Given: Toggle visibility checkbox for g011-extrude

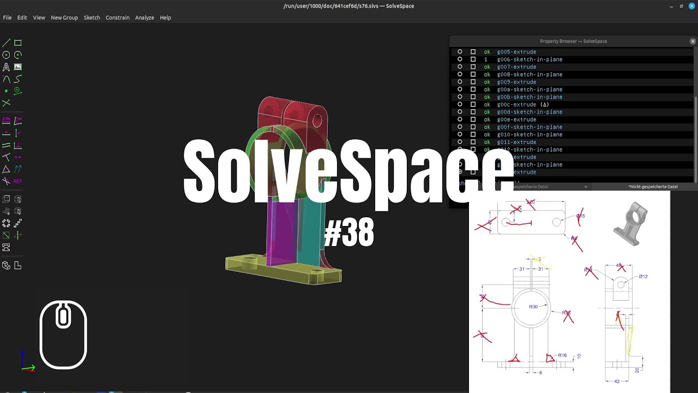Looking at the screenshot, I should (473, 142).
